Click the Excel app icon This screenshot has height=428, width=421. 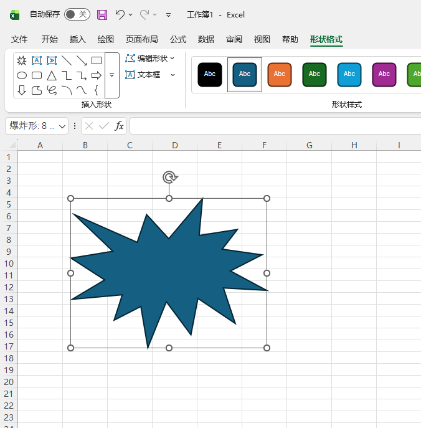(x=14, y=15)
